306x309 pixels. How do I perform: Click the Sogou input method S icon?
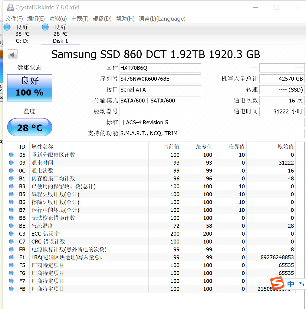click(277, 283)
